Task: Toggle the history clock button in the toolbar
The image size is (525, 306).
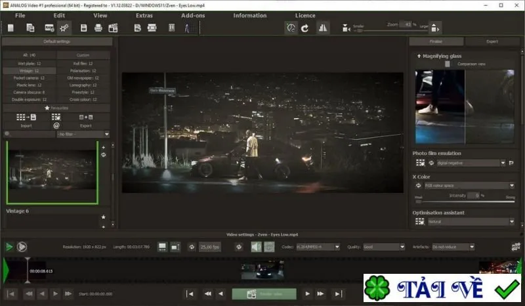Action: [291, 28]
